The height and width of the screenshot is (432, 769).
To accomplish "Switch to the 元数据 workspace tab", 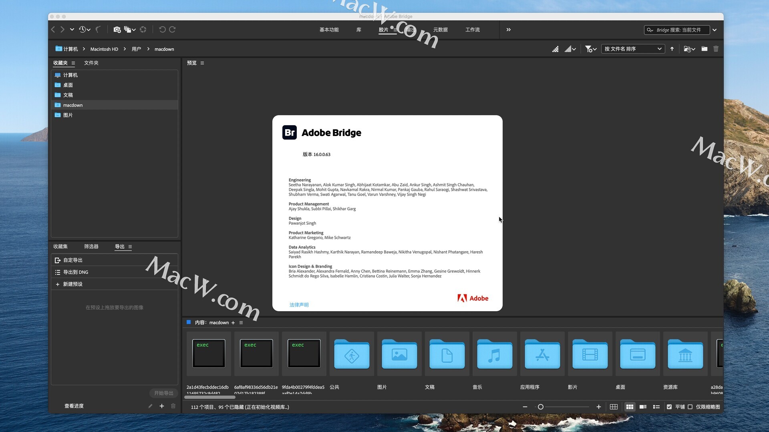I will point(440,30).
